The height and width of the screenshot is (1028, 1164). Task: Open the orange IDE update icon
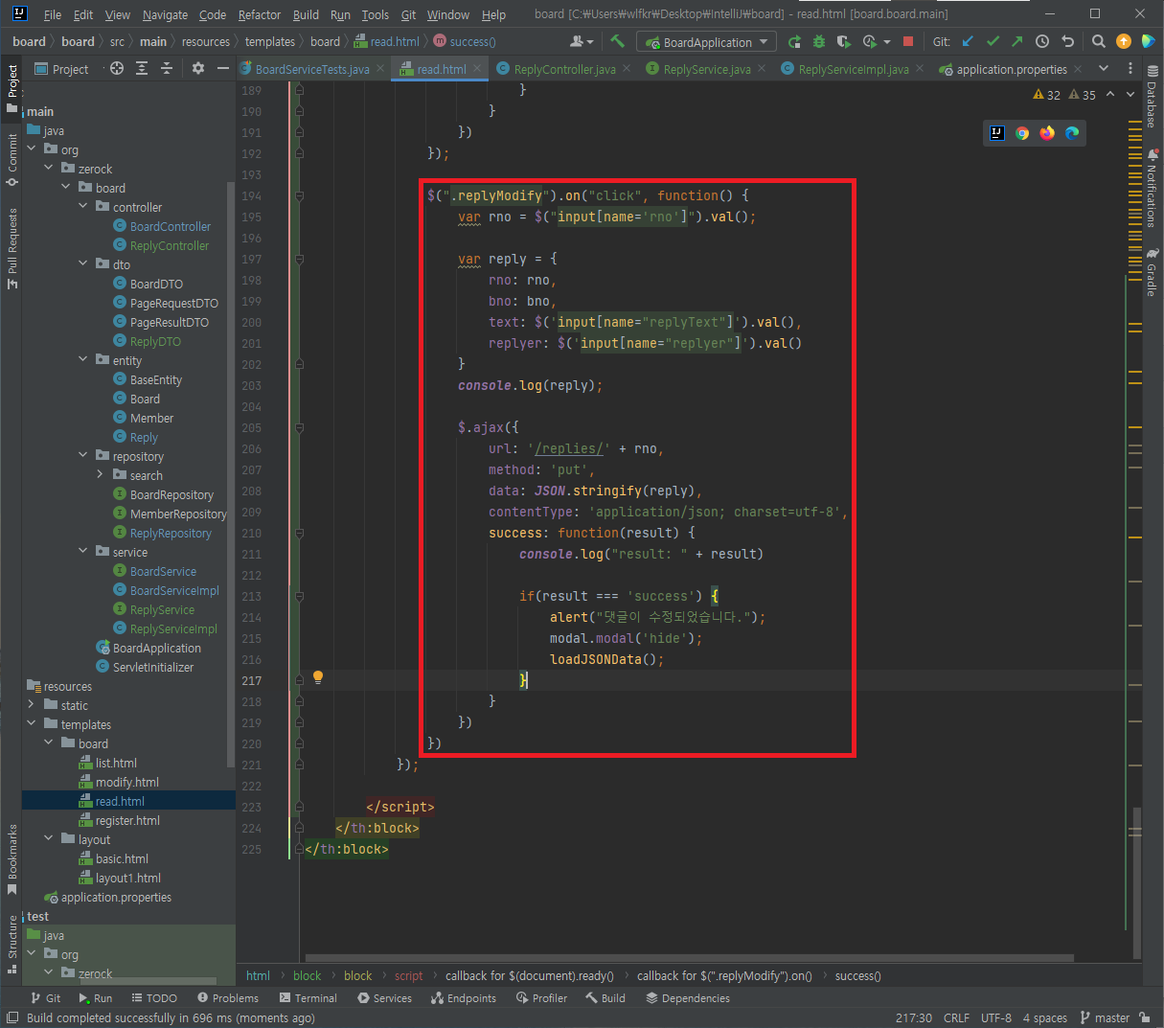coord(1124,41)
